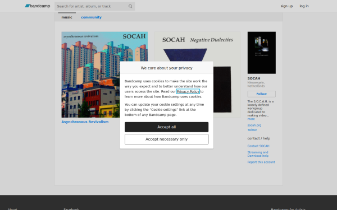The height and width of the screenshot is (210, 337).
Task: Click the SOCAH artist profile image
Action: 262,53
